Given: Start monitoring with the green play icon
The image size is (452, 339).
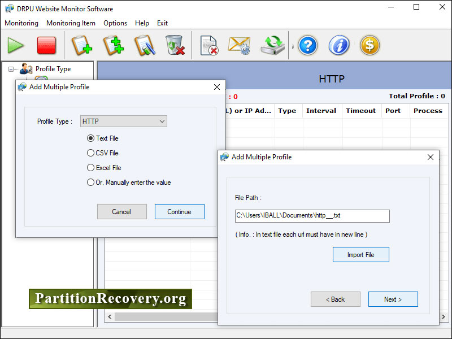Looking at the screenshot, I should point(15,45).
